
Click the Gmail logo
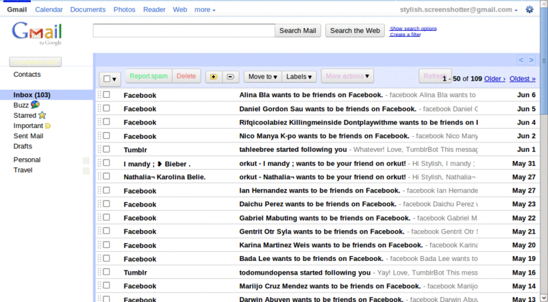(37, 34)
